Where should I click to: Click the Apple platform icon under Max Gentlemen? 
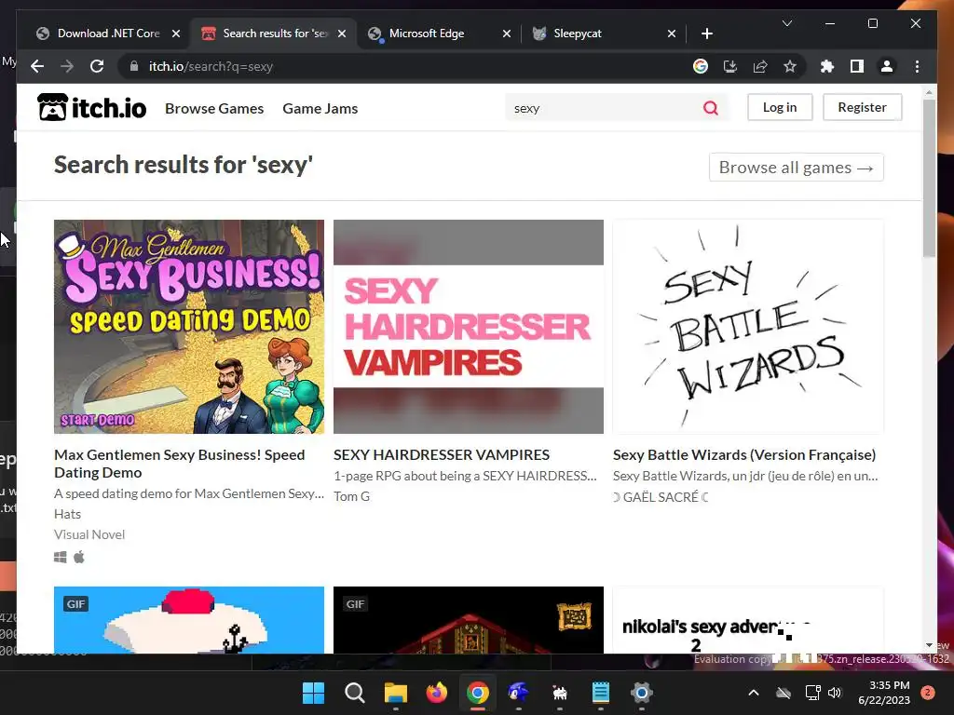(79, 557)
